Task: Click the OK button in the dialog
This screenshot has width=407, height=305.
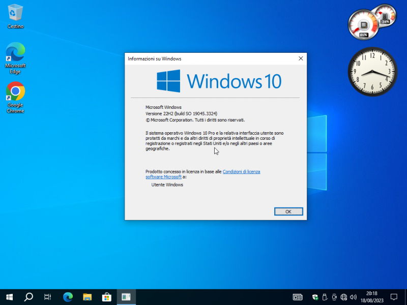Action: (x=288, y=211)
